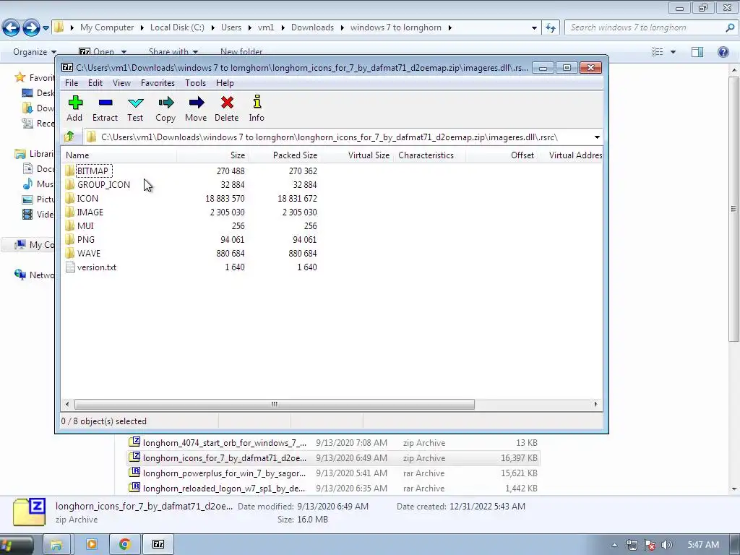Open Windows Media Player taskbar icon
The image size is (740, 555).
(x=92, y=545)
